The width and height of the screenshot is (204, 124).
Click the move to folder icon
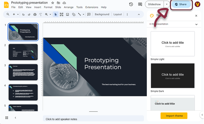point(58,3)
